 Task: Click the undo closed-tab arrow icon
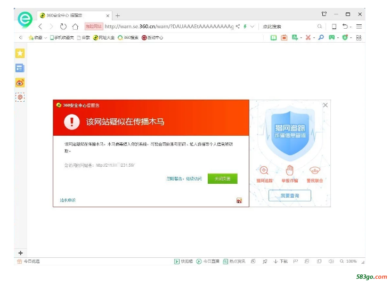[x=345, y=26]
